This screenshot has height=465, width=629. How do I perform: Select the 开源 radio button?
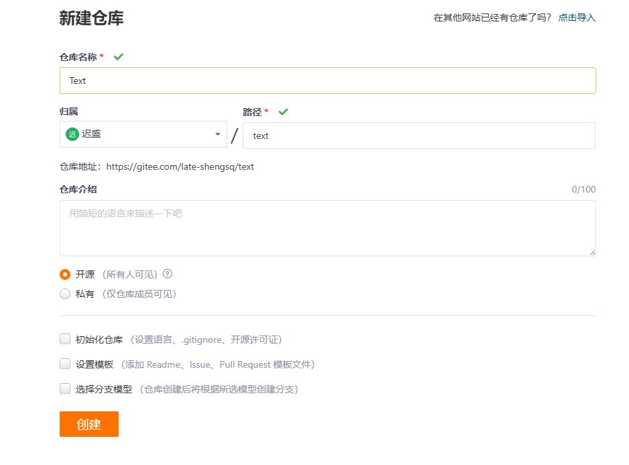65,274
